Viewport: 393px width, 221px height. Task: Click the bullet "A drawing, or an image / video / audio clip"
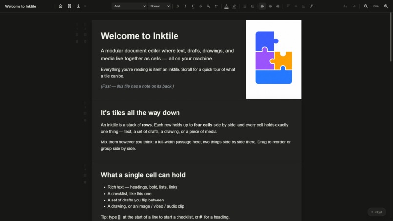(146, 206)
